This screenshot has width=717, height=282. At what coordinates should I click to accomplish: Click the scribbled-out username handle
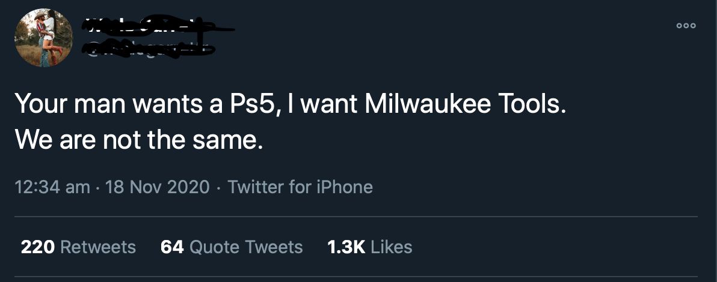tap(150, 50)
